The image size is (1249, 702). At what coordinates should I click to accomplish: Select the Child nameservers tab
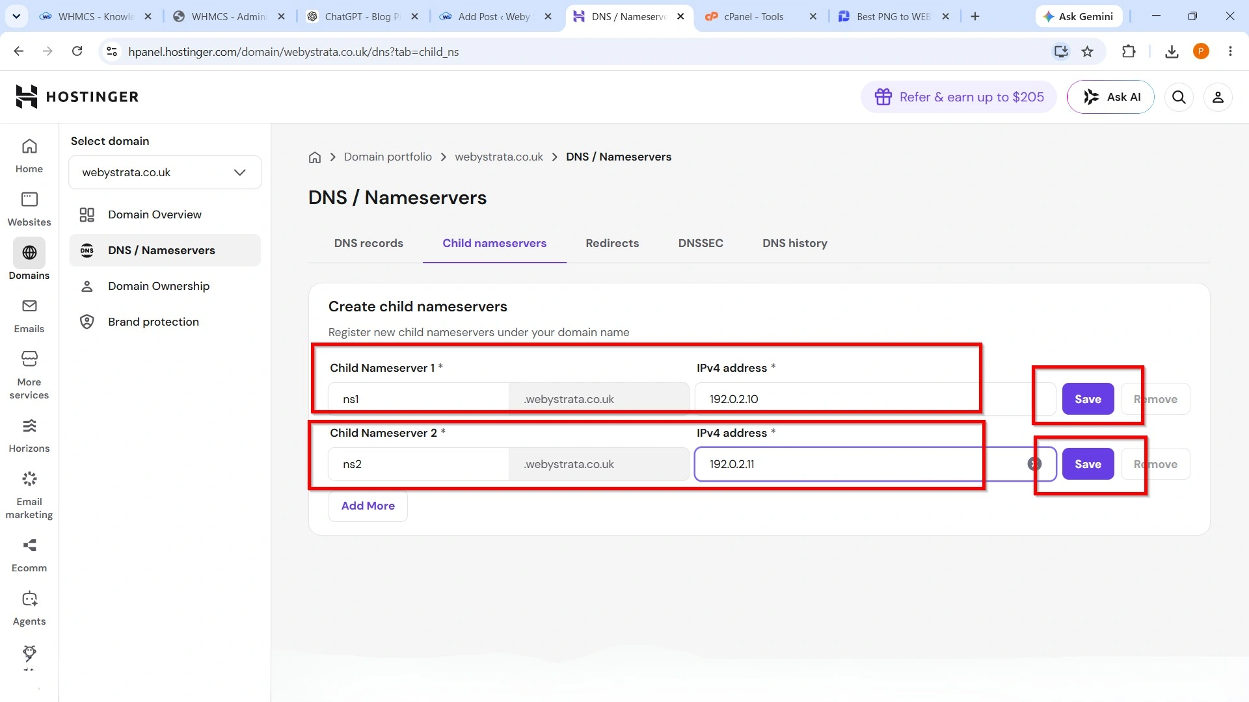494,243
